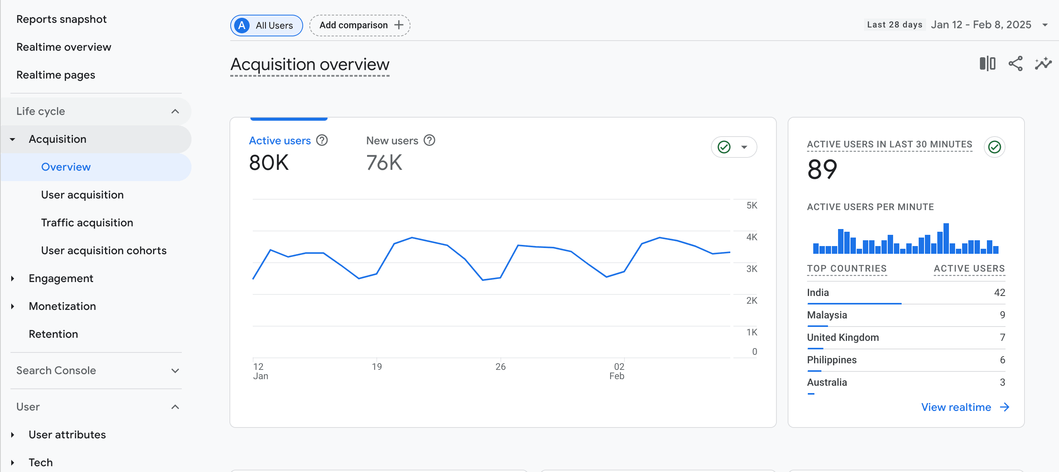Click help icon next to New users

click(x=429, y=140)
